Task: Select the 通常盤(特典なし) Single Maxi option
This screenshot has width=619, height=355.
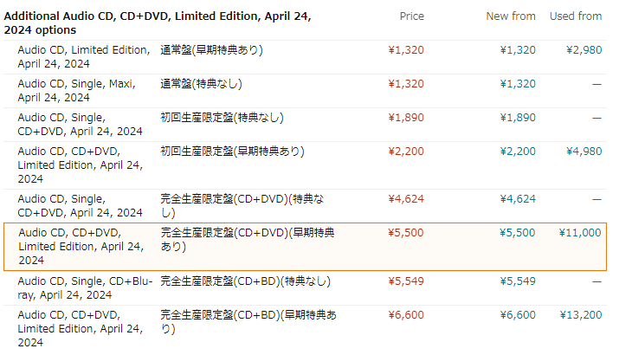Action: coord(305,91)
